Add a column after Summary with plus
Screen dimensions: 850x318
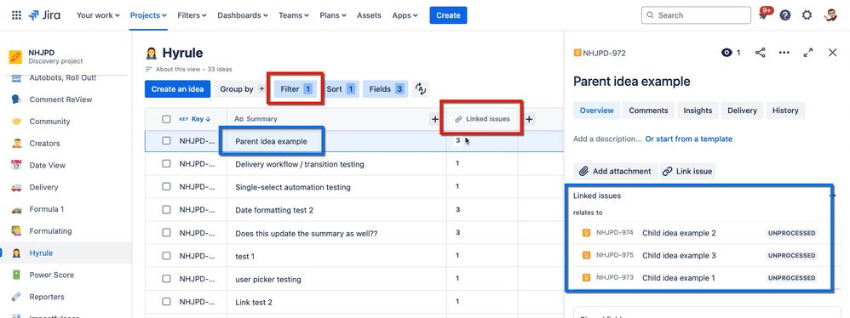(434, 119)
